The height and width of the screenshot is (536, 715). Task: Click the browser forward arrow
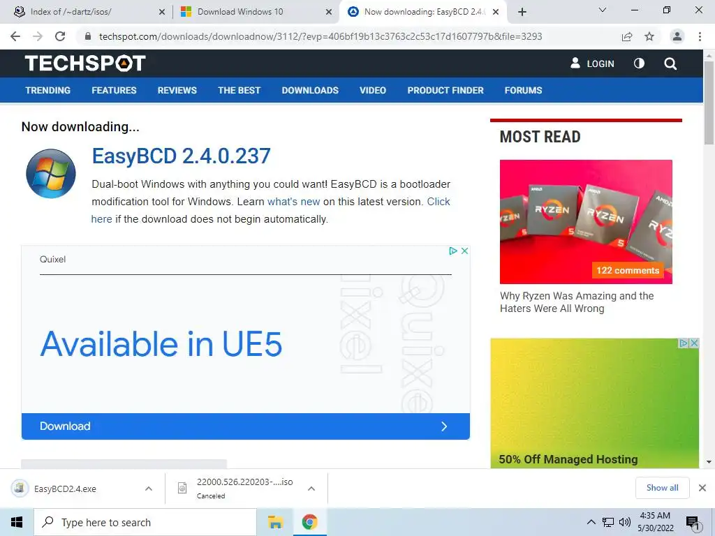point(38,36)
